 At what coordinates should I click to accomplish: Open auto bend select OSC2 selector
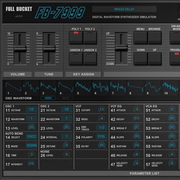pyautogui.click(x=31, y=136)
